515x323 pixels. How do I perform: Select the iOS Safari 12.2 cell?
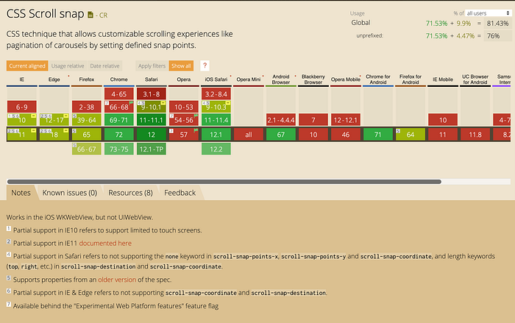point(216,149)
